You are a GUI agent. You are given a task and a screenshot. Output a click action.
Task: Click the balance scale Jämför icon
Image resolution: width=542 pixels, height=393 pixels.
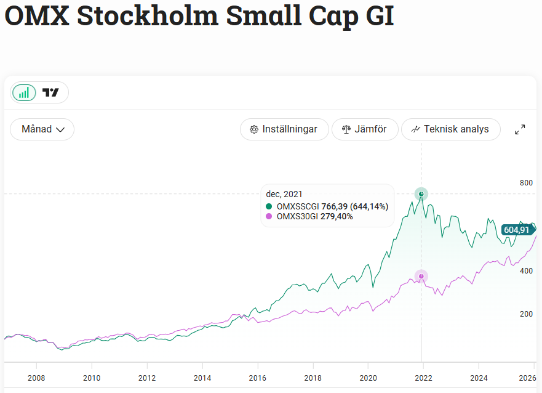point(346,129)
